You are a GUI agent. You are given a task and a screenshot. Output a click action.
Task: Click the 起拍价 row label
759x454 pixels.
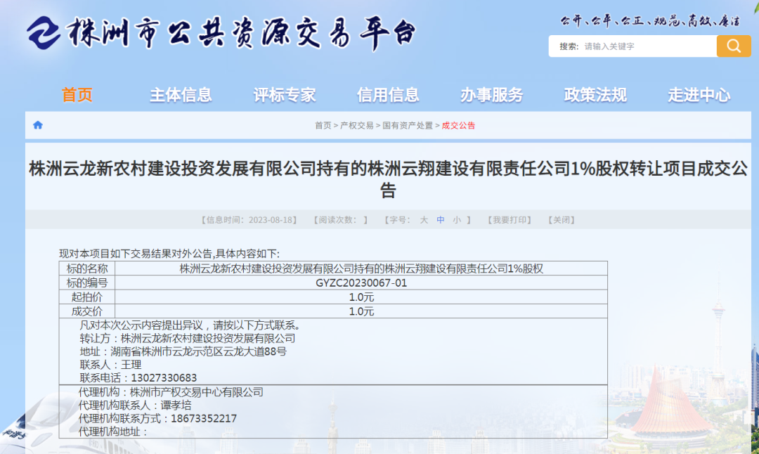click(87, 297)
